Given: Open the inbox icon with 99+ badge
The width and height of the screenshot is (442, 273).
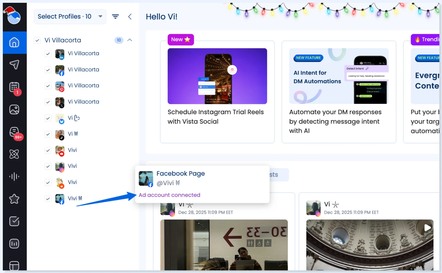Looking at the screenshot, I should [15, 132].
